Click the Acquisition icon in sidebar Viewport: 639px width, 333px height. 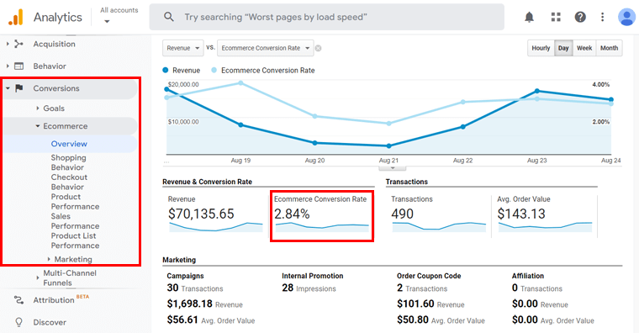(18, 44)
